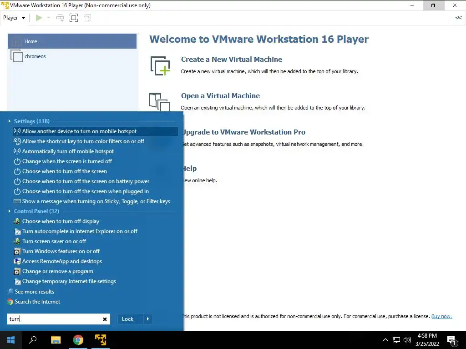Open Sticky, Toggle, or Filter keys message result
The width and height of the screenshot is (466, 349).
pos(95,201)
